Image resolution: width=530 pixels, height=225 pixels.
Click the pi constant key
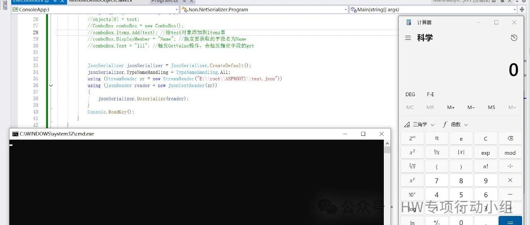click(436, 139)
